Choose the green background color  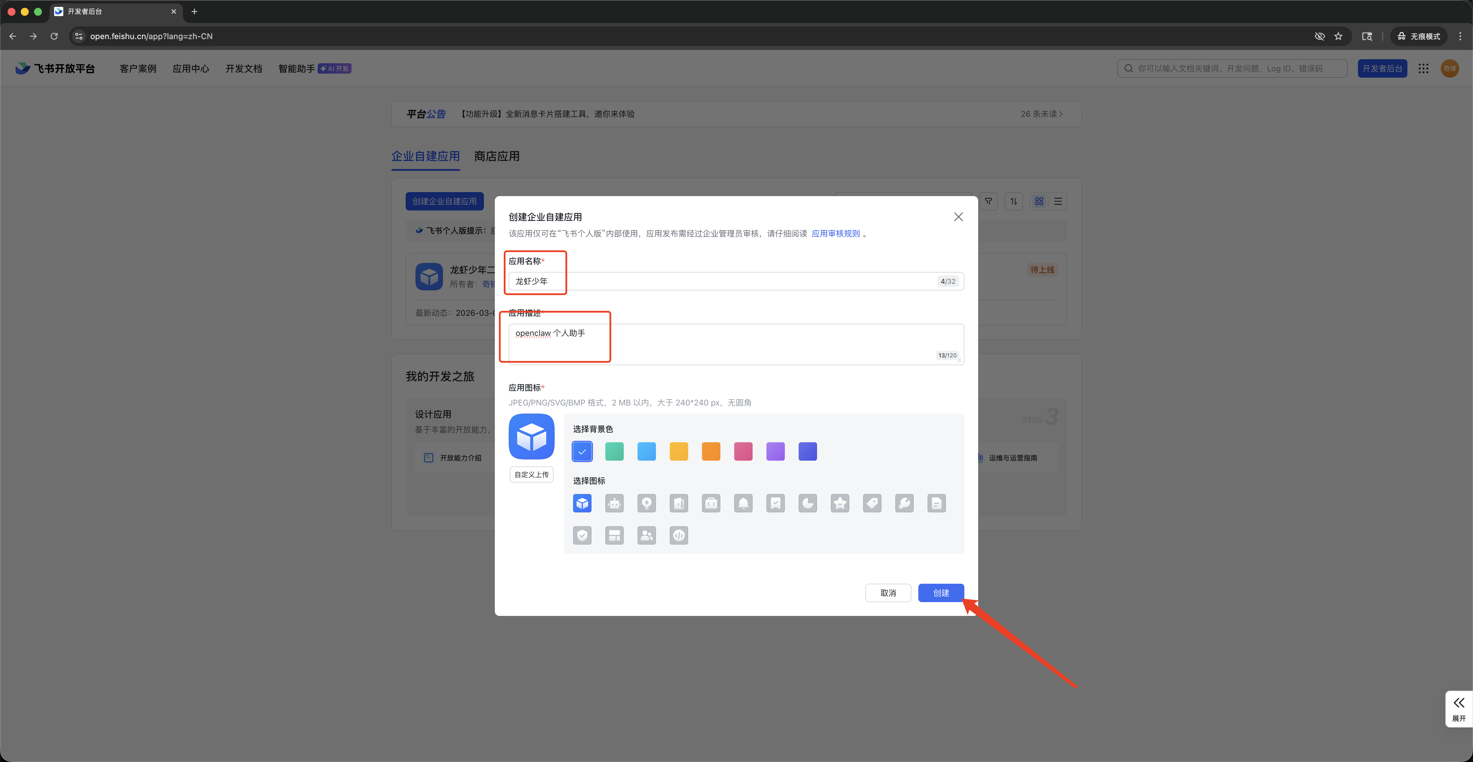click(x=614, y=452)
